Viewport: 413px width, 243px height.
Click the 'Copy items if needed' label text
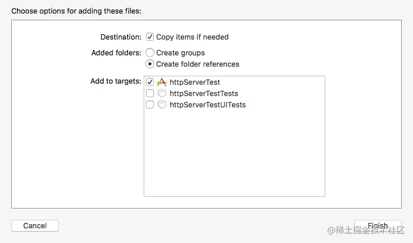(x=192, y=37)
